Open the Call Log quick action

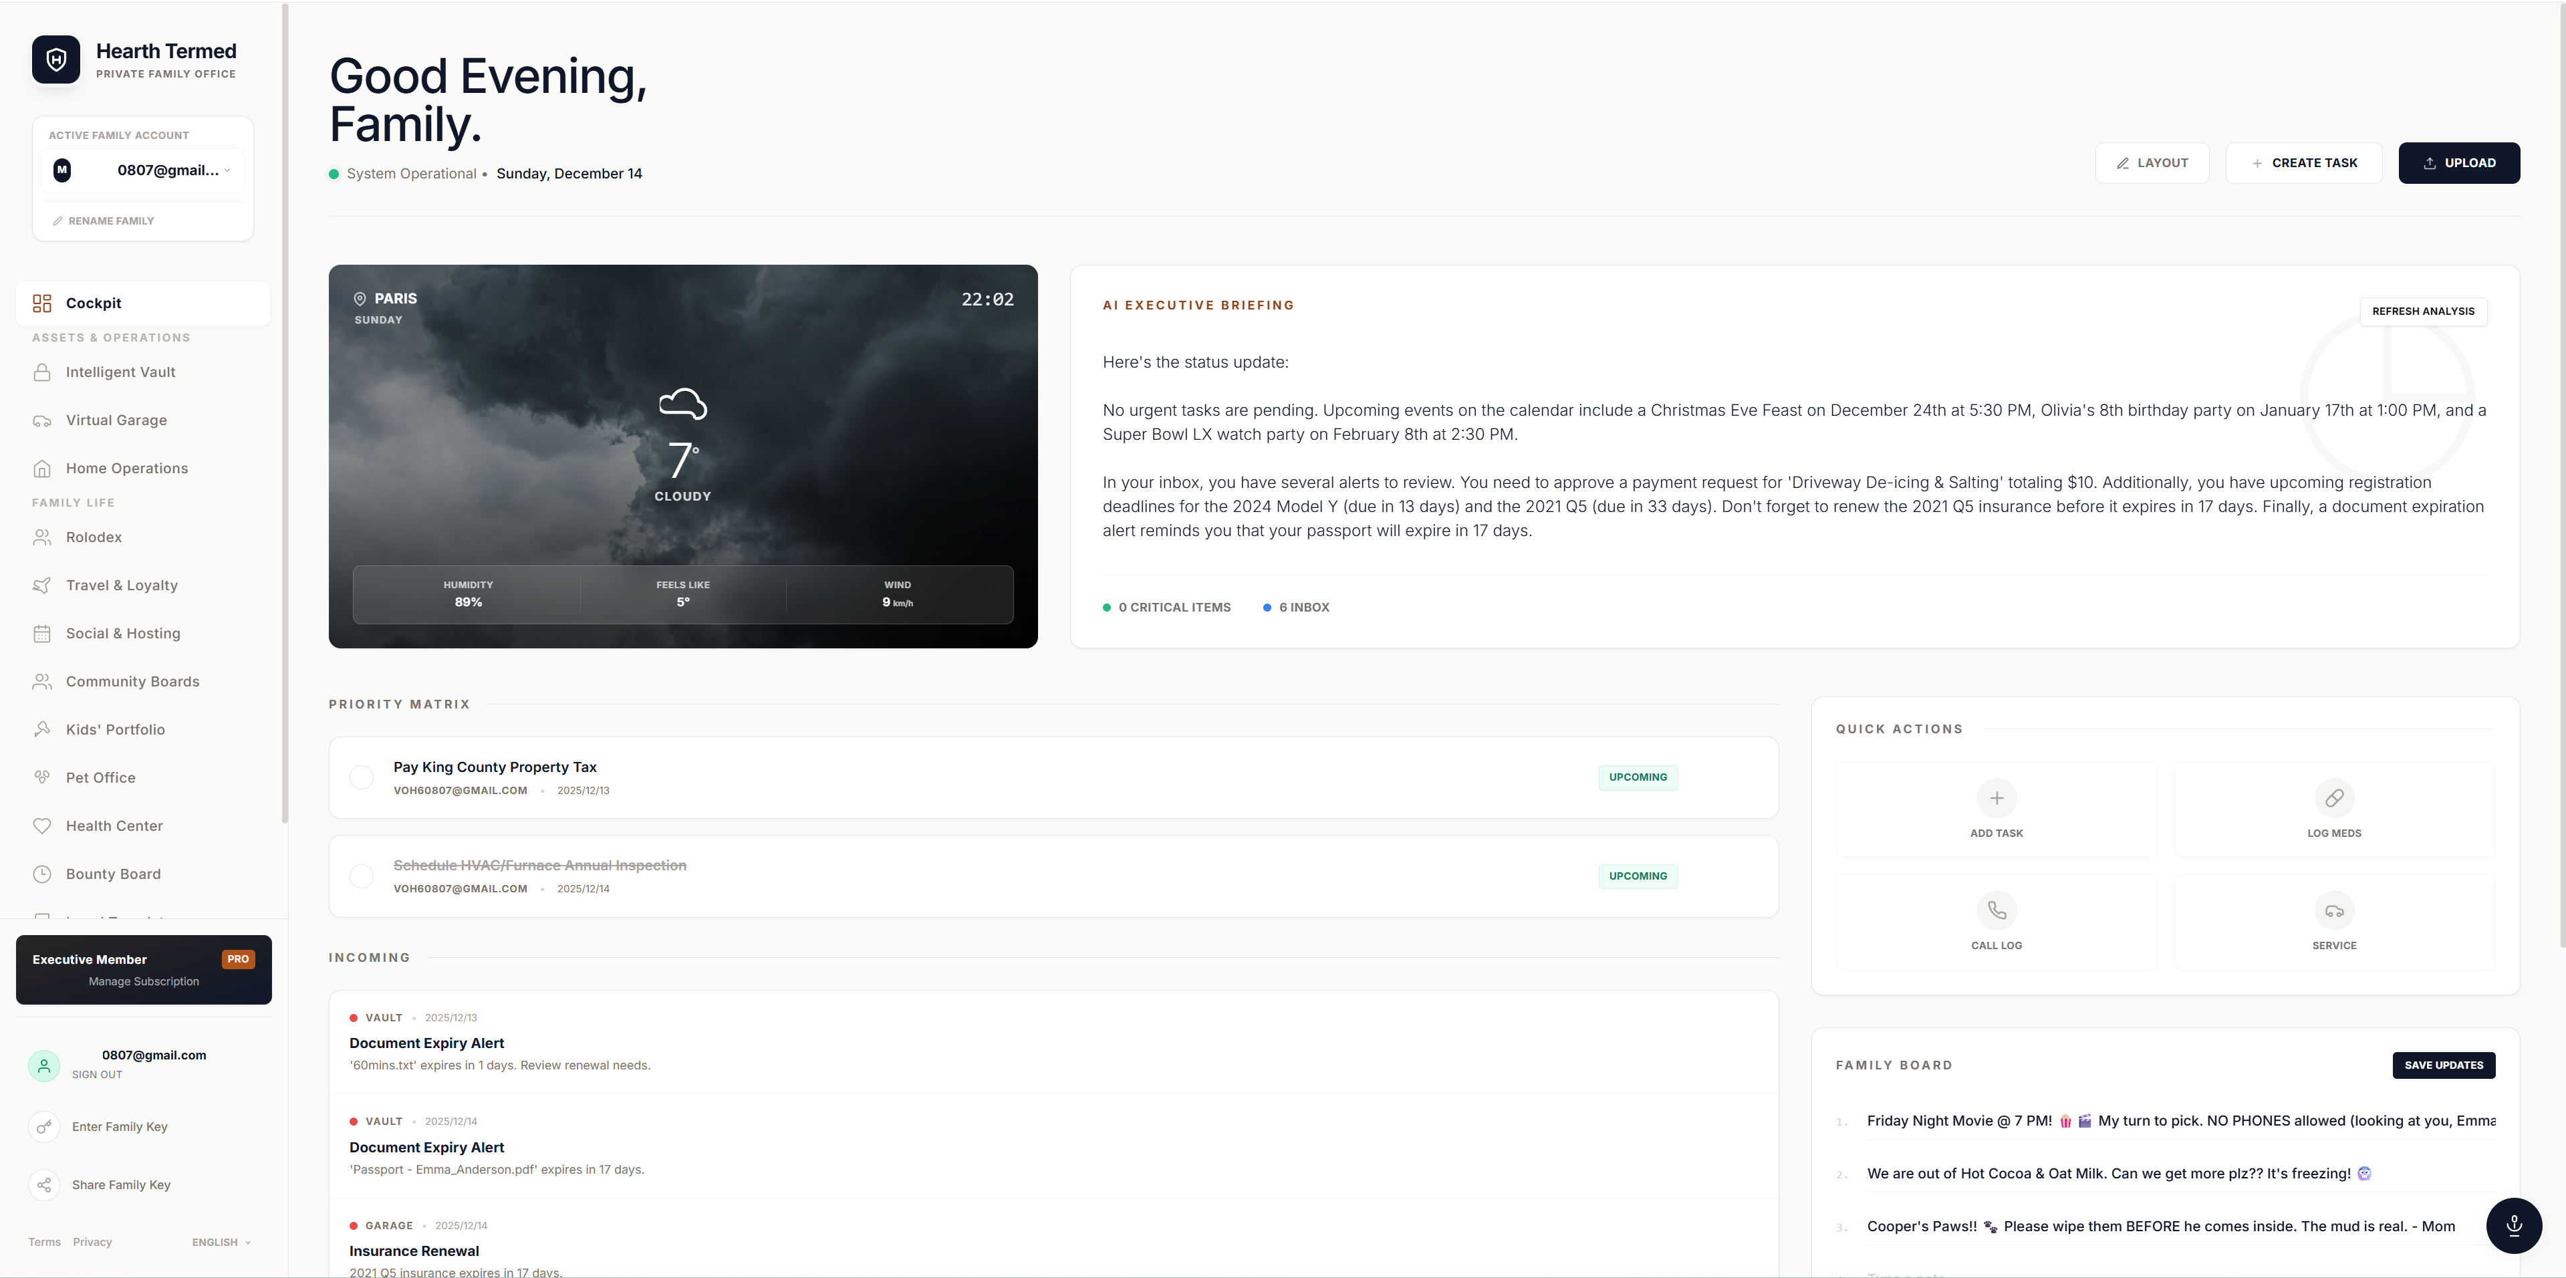pos(1997,910)
